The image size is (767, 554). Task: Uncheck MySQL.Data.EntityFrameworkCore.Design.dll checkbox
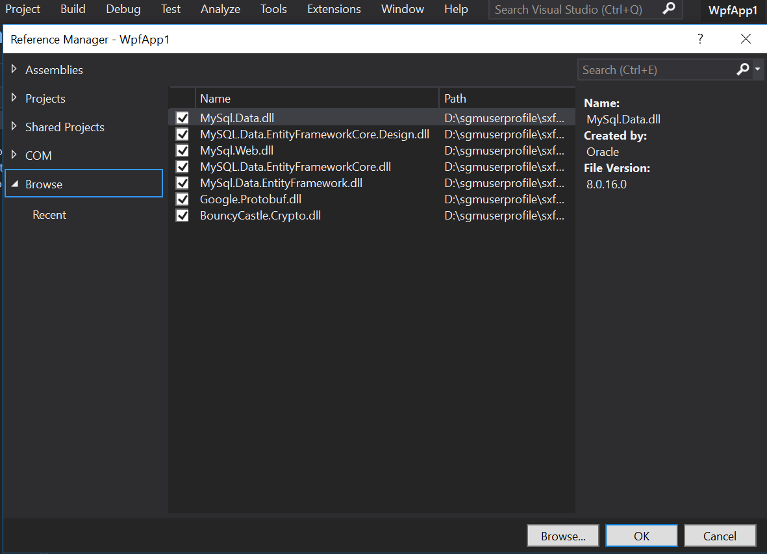click(182, 134)
